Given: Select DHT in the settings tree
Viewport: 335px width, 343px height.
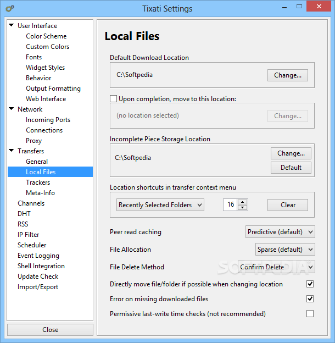Looking at the screenshot, I should [x=24, y=214].
